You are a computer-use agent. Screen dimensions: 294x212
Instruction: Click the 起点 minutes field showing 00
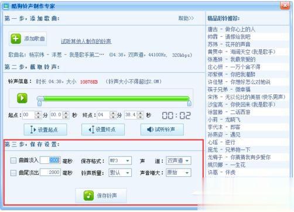tap(29, 115)
